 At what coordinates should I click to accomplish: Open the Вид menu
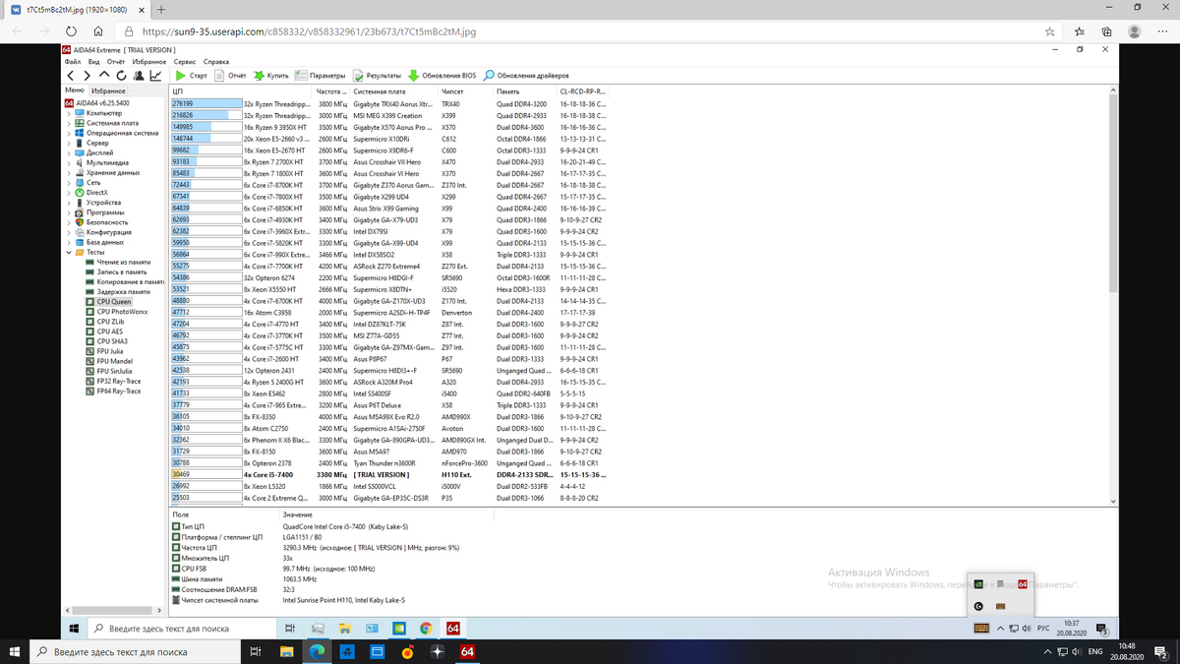click(93, 62)
